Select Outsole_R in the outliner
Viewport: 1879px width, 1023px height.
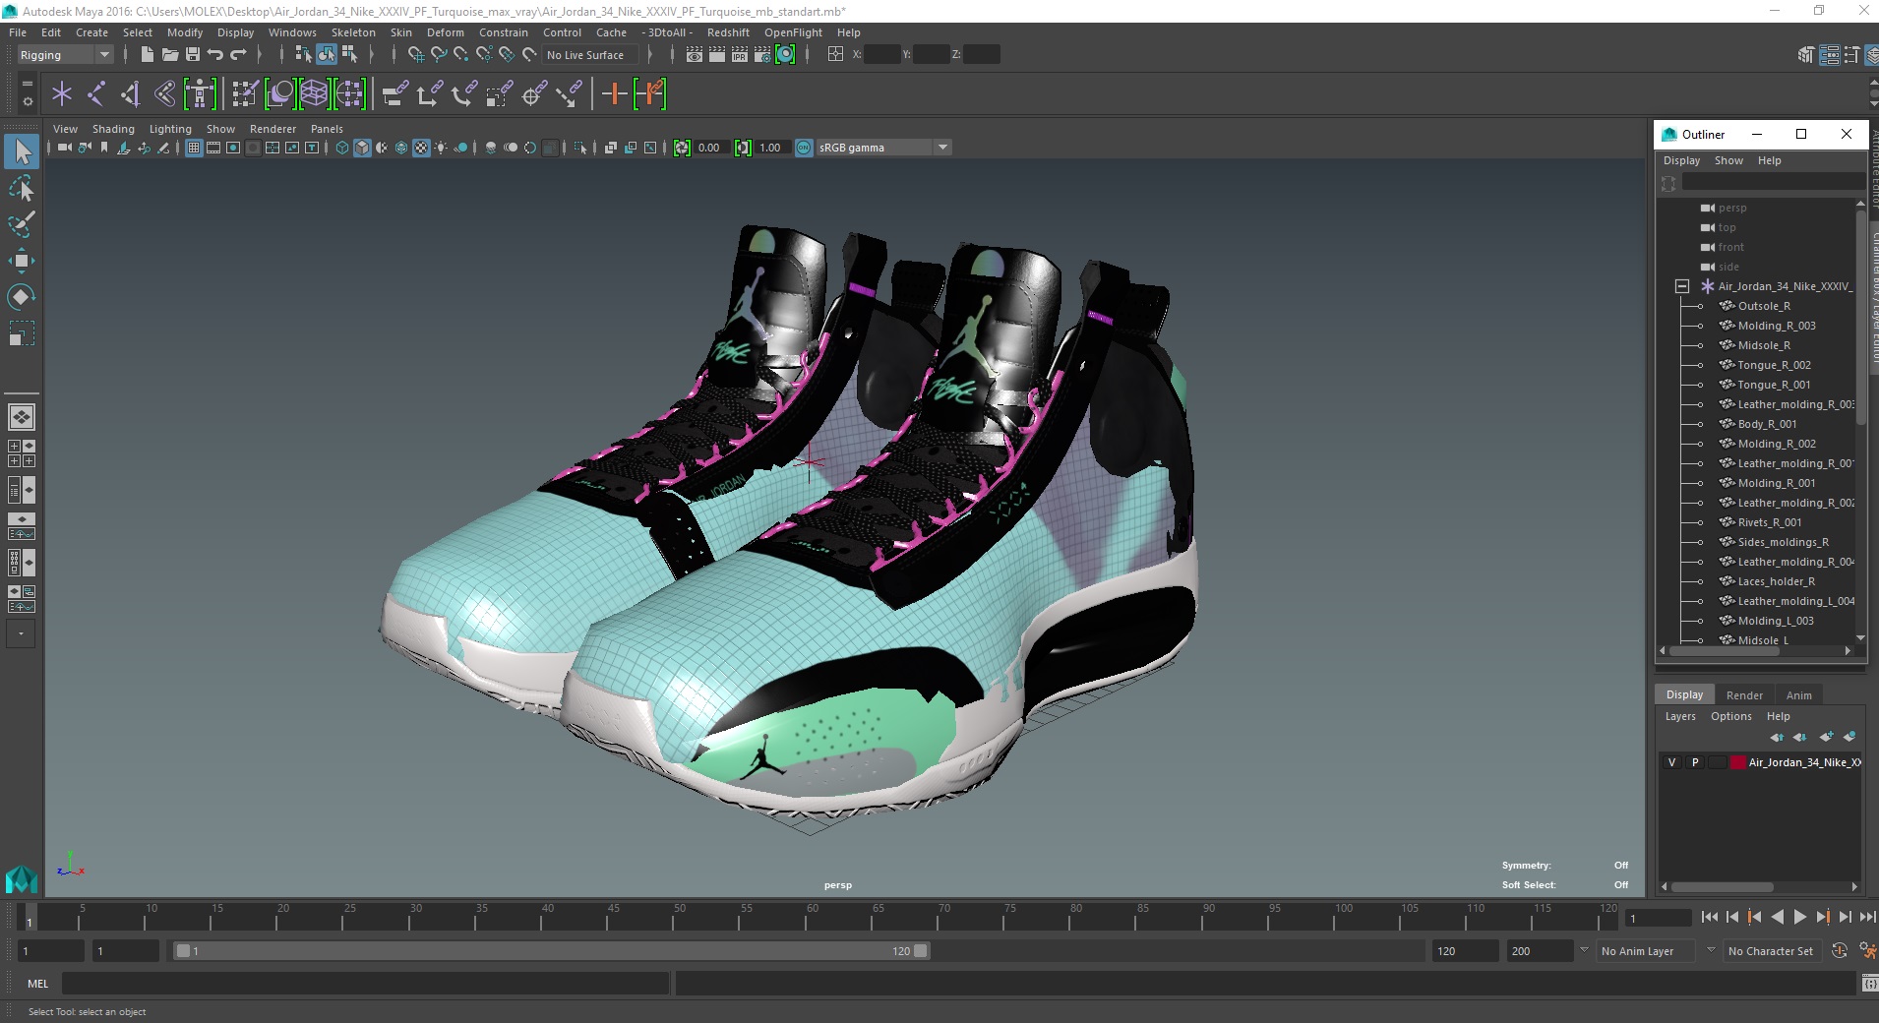pyautogui.click(x=1764, y=306)
